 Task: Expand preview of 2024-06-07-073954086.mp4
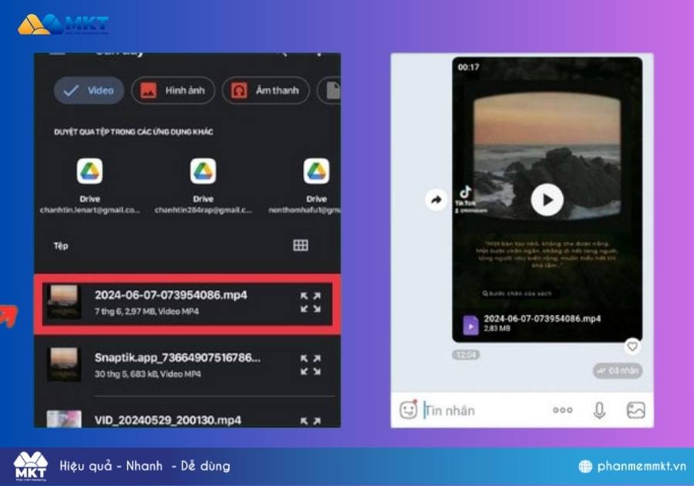point(311,302)
